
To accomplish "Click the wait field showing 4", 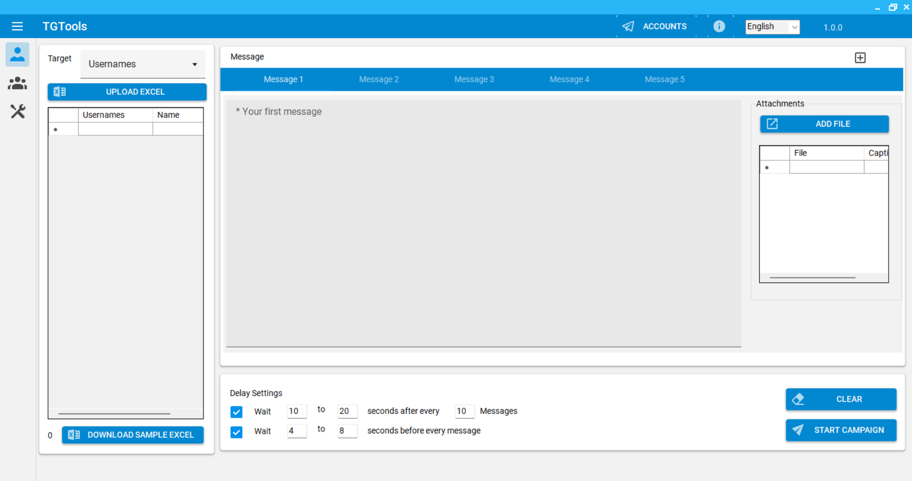I will click(296, 431).
